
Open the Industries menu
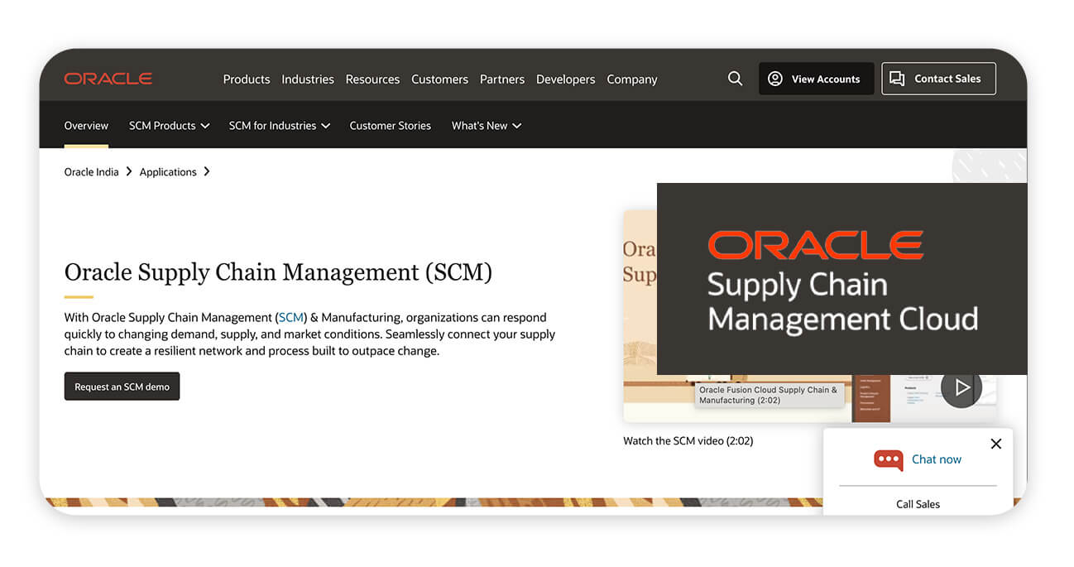(308, 79)
